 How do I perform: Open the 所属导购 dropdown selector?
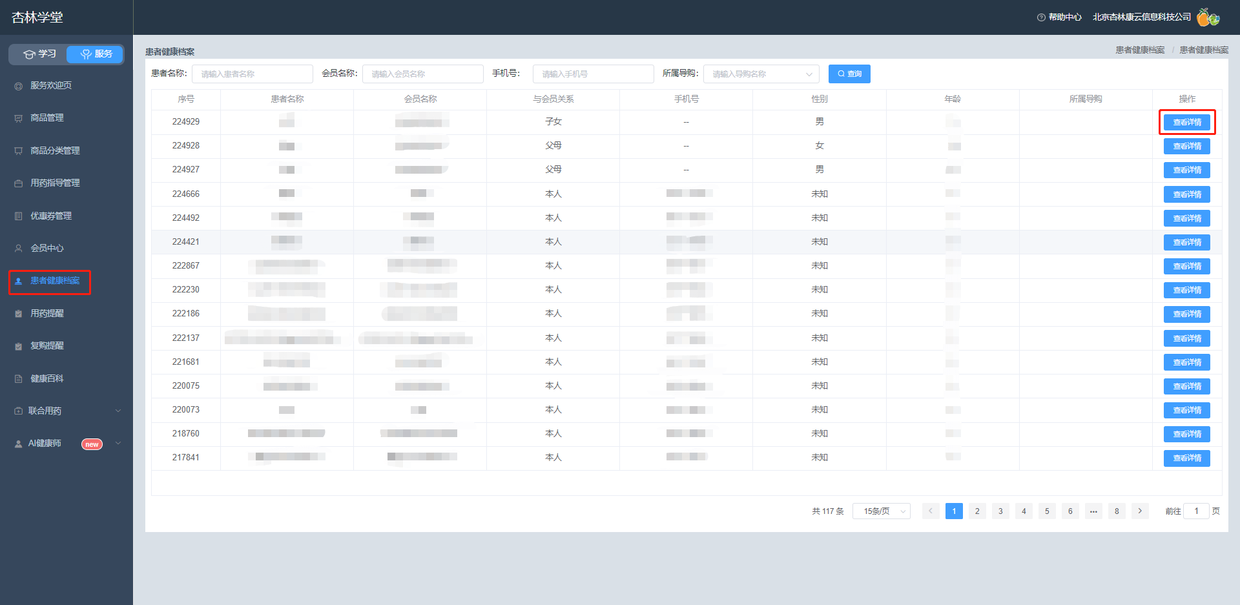[761, 74]
